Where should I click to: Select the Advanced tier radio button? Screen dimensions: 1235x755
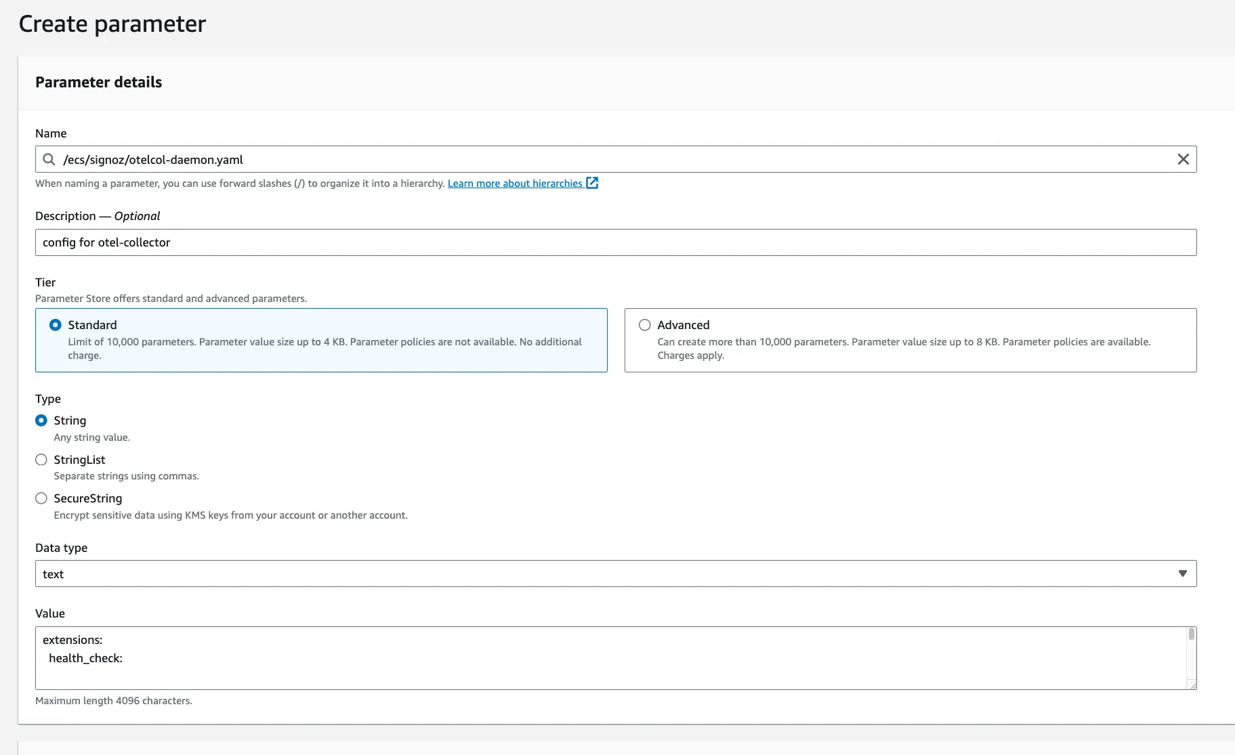click(645, 325)
